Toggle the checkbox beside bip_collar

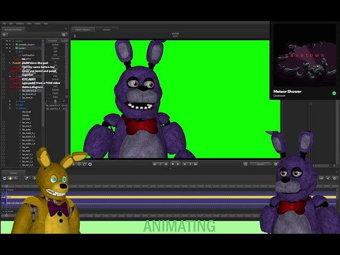point(4,130)
